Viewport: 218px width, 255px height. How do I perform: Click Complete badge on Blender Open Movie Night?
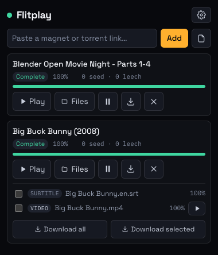(x=30, y=77)
